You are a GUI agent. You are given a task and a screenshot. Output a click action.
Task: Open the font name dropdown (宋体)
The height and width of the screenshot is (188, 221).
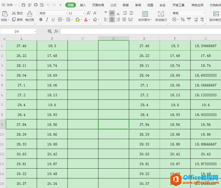(66, 13)
